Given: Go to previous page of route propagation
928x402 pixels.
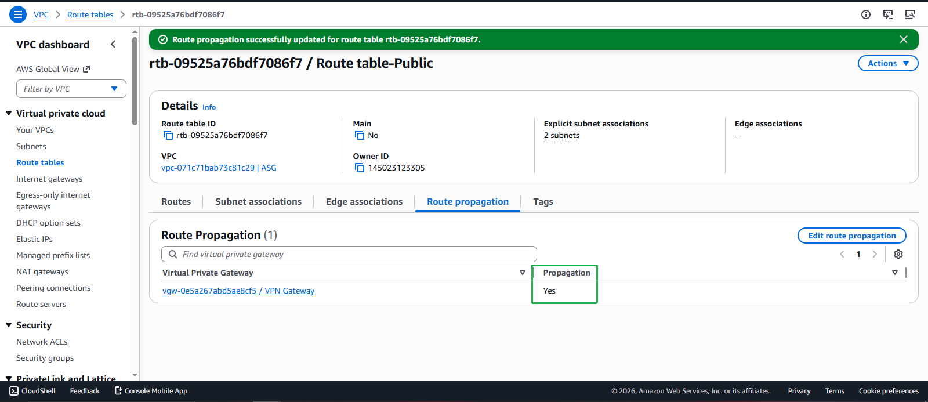Looking at the screenshot, I should (x=842, y=254).
